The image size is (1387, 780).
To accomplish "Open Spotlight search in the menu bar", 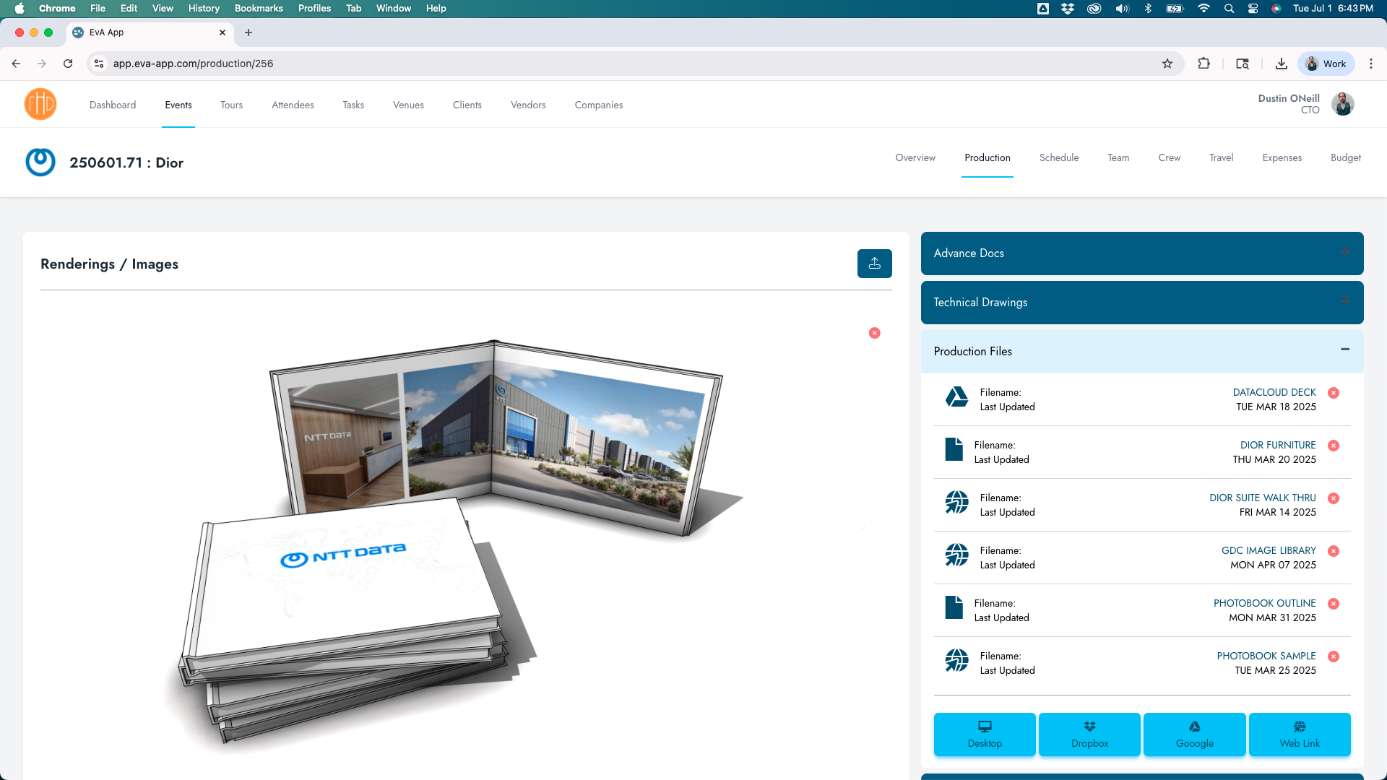I will point(1229,8).
